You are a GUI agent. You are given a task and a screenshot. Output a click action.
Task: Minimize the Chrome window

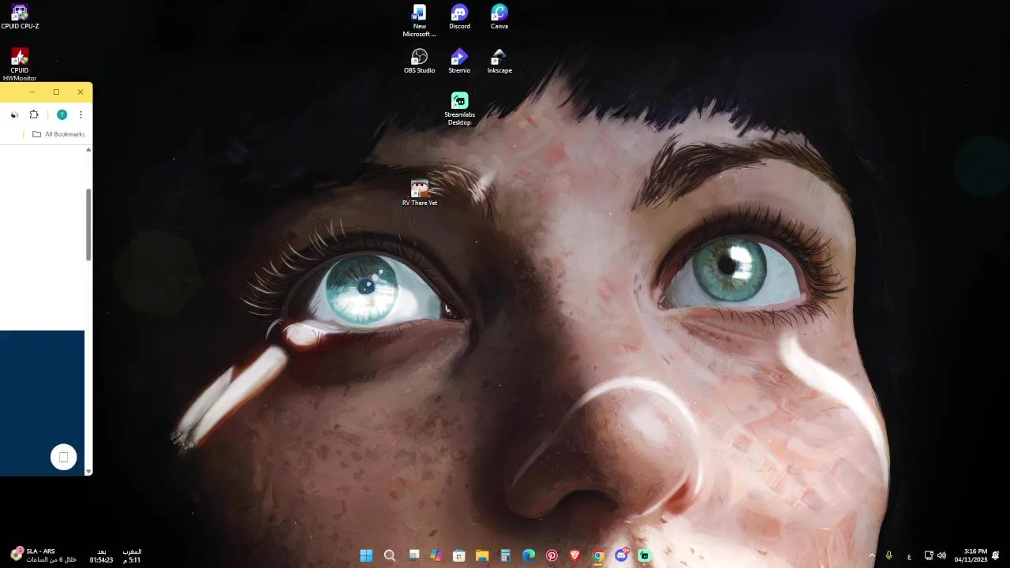click(x=32, y=92)
